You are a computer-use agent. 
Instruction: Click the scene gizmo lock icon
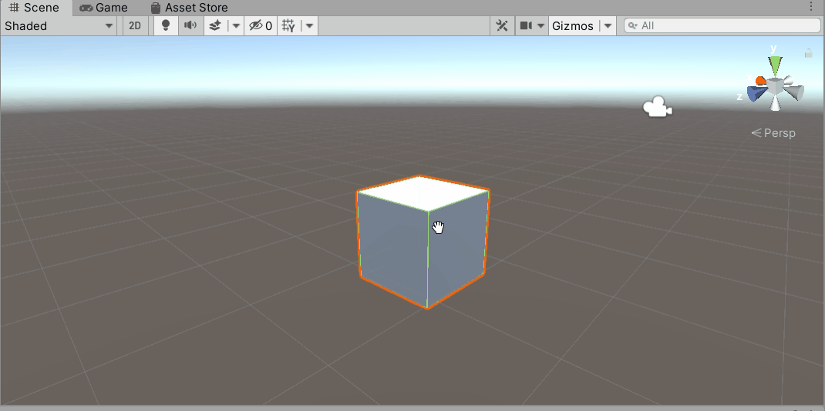[808, 53]
